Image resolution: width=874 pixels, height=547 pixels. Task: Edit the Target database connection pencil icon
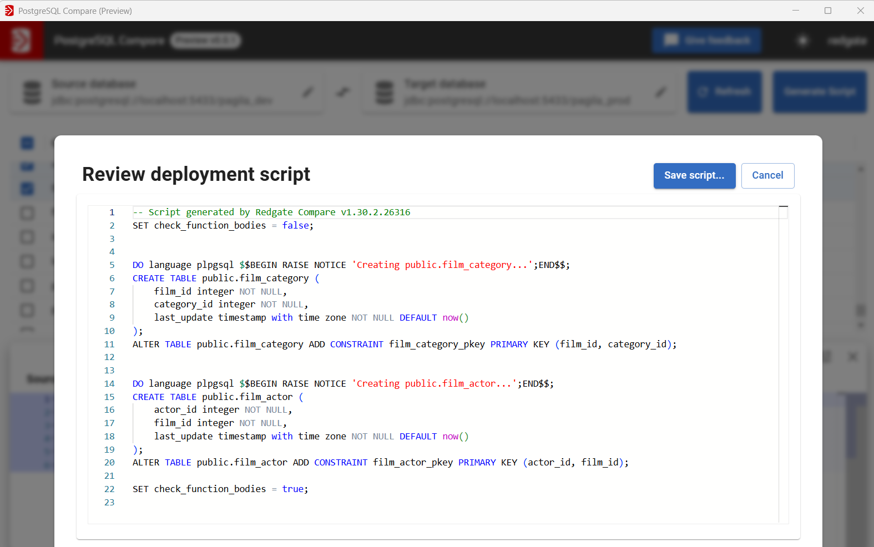point(660,92)
